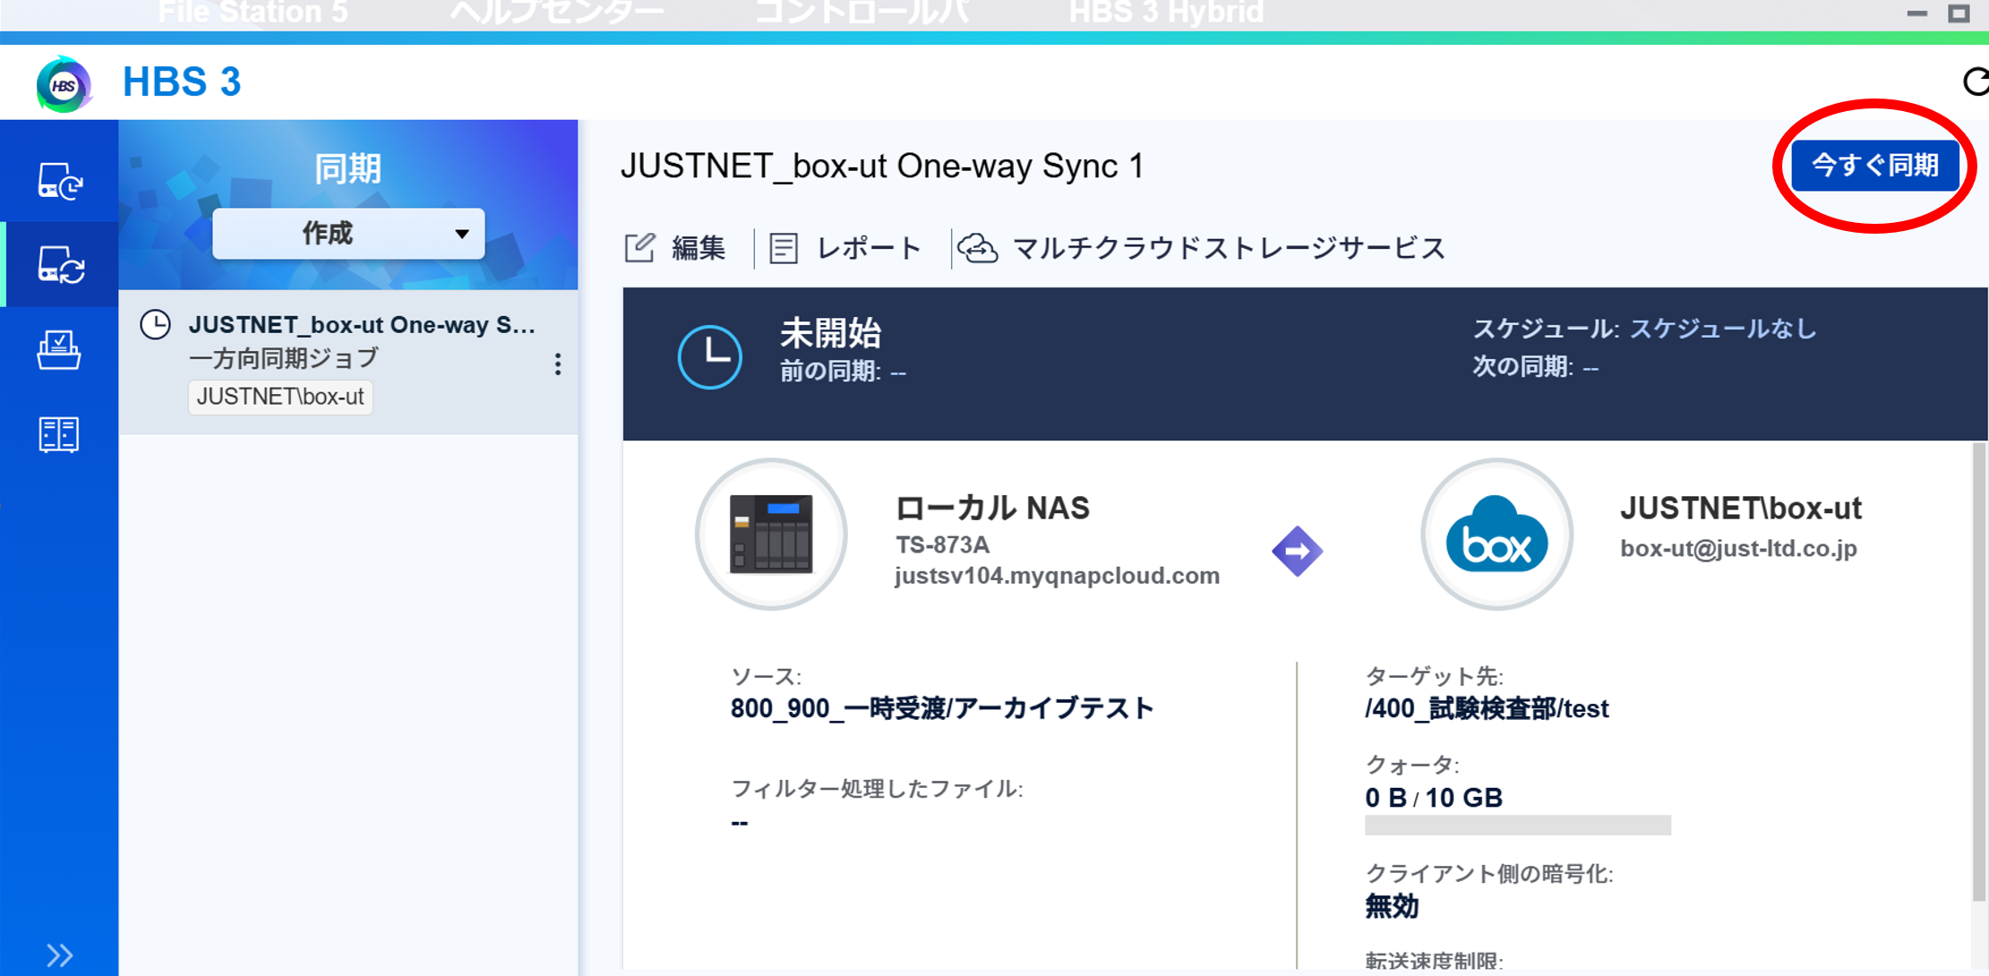Open the 作成 dropdown
Screen dimensions: 1989x976
348,234
